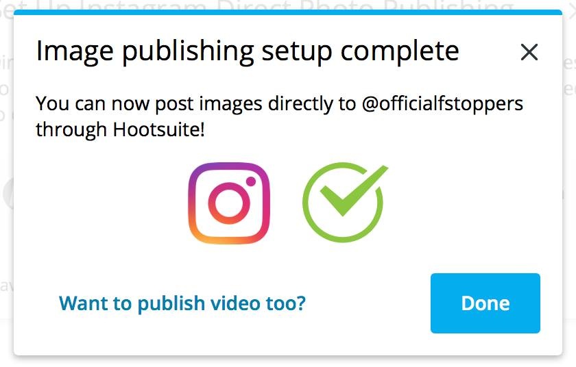Viewport: 576px width, 367px height.
Task: Click the tick mark inside the green circle
Action: pos(354,190)
